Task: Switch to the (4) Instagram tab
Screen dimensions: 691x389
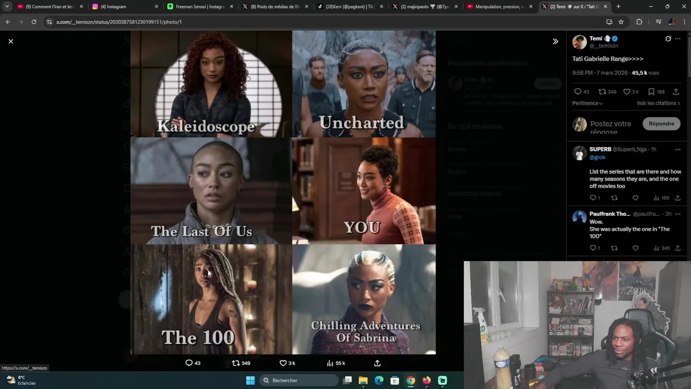Action: pos(125,6)
